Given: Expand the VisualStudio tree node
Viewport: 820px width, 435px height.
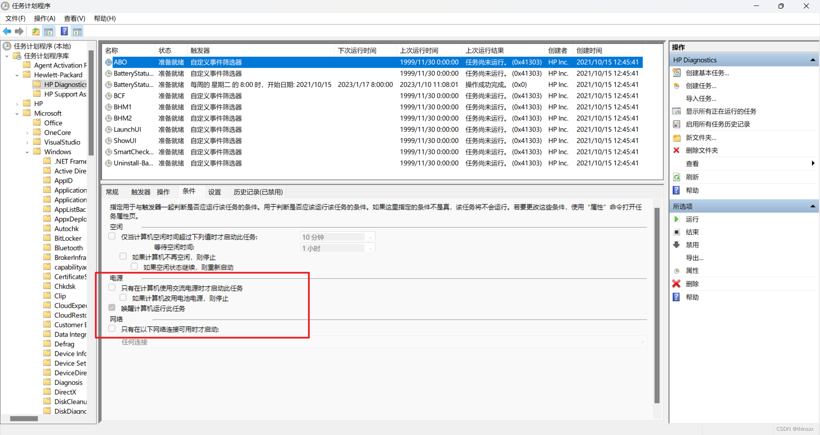Looking at the screenshot, I should coord(27,142).
